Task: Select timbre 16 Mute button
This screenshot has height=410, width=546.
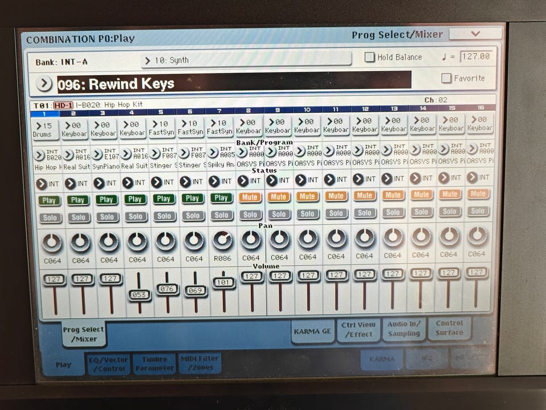Action: pyautogui.click(x=478, y=194)
